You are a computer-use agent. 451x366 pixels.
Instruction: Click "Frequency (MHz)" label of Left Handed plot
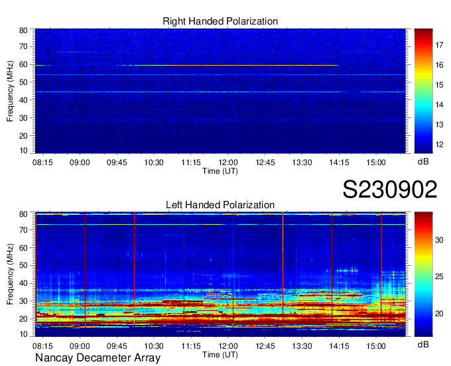point(10,274)
